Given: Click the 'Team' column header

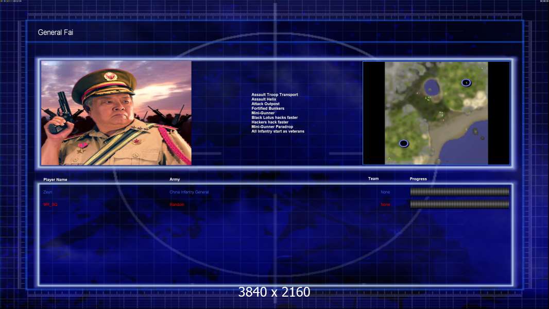Looking at the screenshot, I should pyautogui.click(x=373, y=179).
